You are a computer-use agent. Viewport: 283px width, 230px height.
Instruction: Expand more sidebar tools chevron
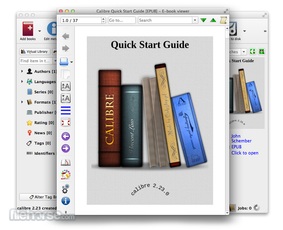[x=66, y=212]
